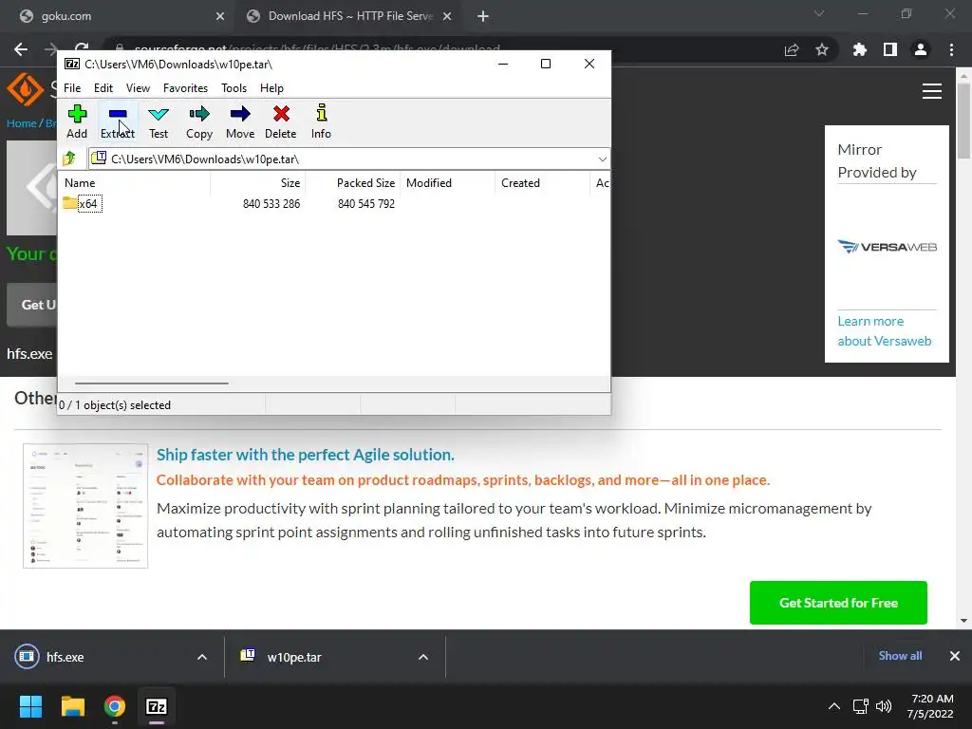The width and height of the screenshot is (972, 729).
Task: Bookmark this page with the star
Action: (x=822, y=49)
